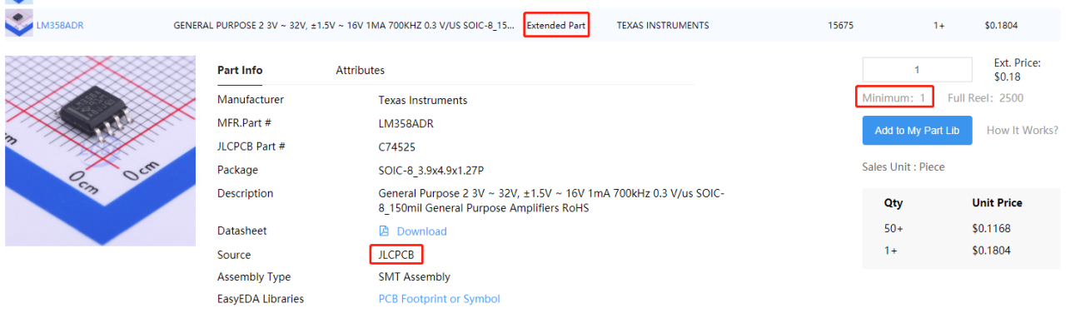Open the LM358ADR part link

coord(60,26)
